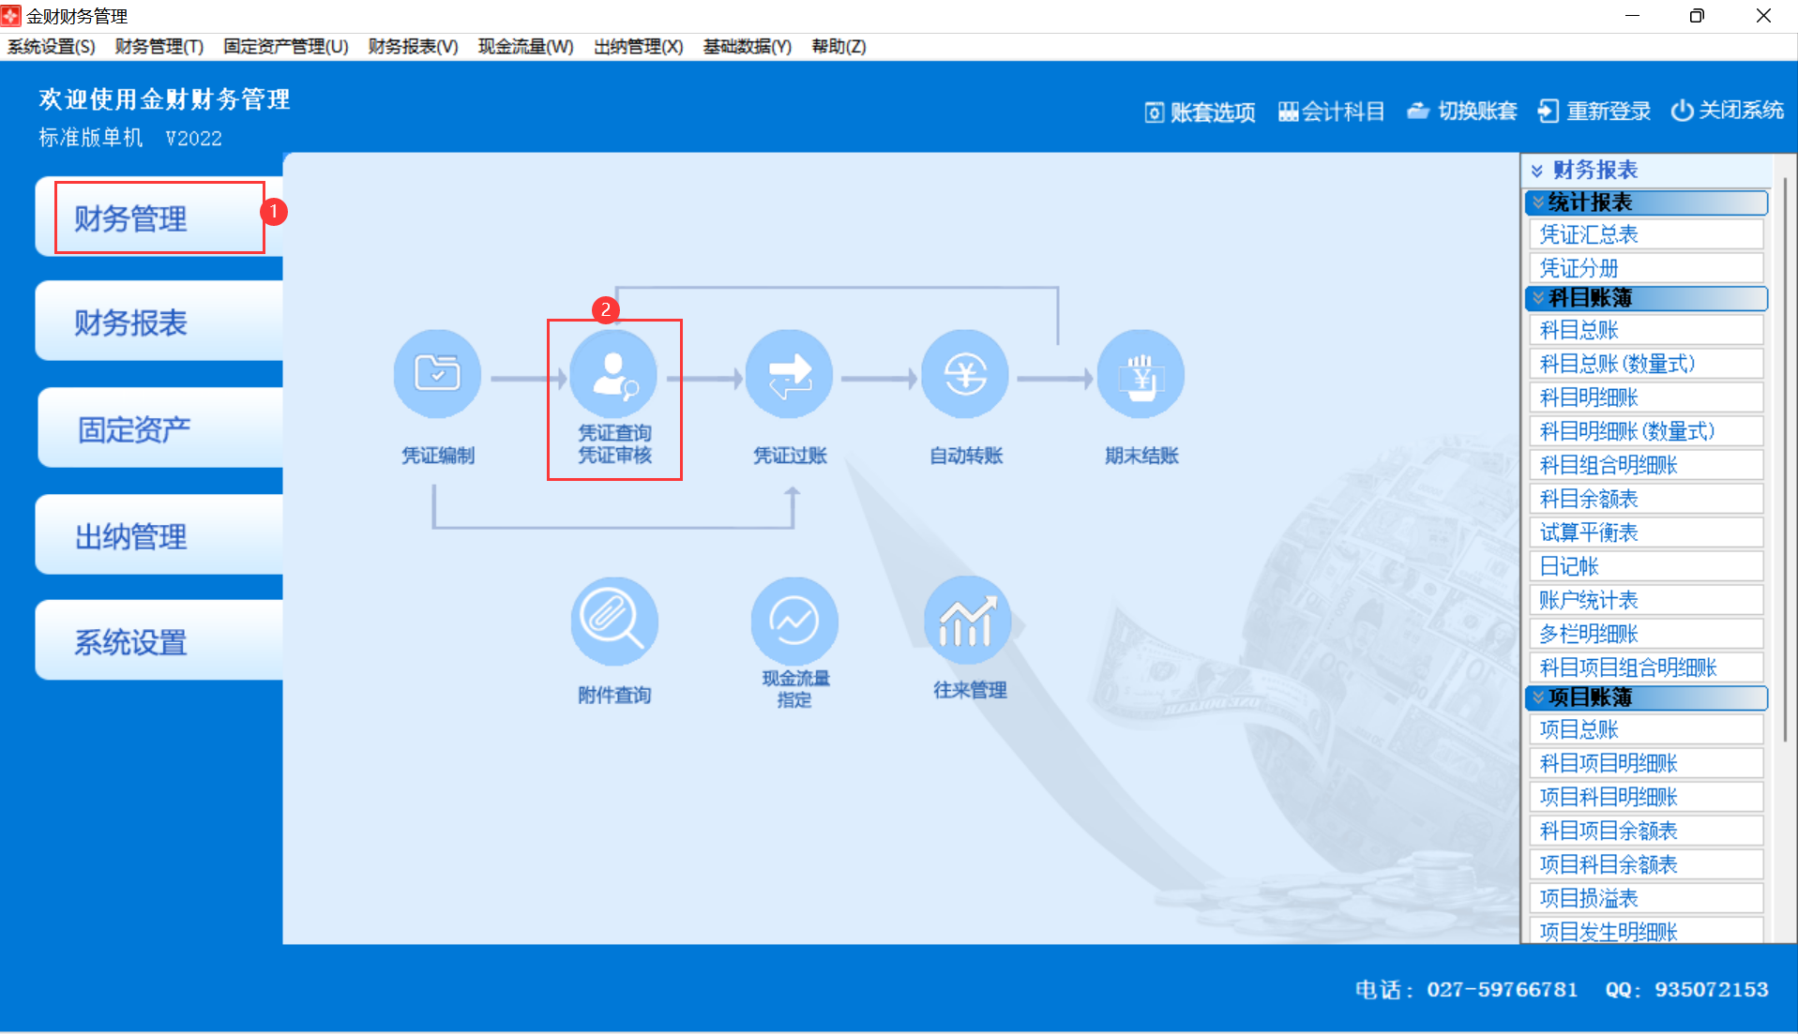Viewport: 1798px width, 1034px height.
Task: Open 科目明细账(数量式) report
Action: point(1646,431)
